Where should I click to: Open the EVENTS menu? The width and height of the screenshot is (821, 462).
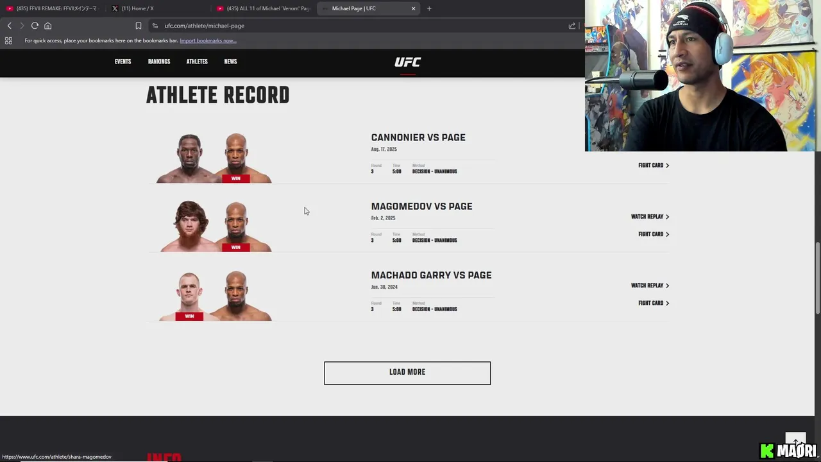coord(123,62)
